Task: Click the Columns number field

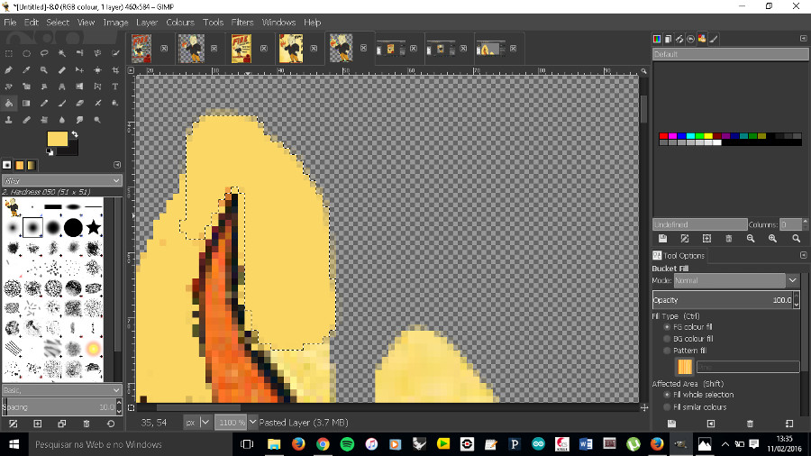Action: point(790,224)
